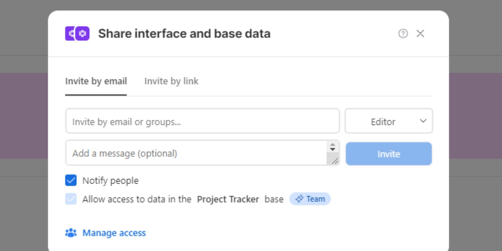This screenshot has height=251, width=502.
Task: Click the Manage access people icon
Action: coord(71,233)
